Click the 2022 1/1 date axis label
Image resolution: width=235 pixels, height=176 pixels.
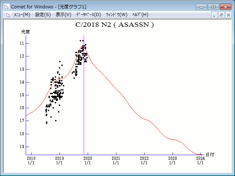click(144, 161)
